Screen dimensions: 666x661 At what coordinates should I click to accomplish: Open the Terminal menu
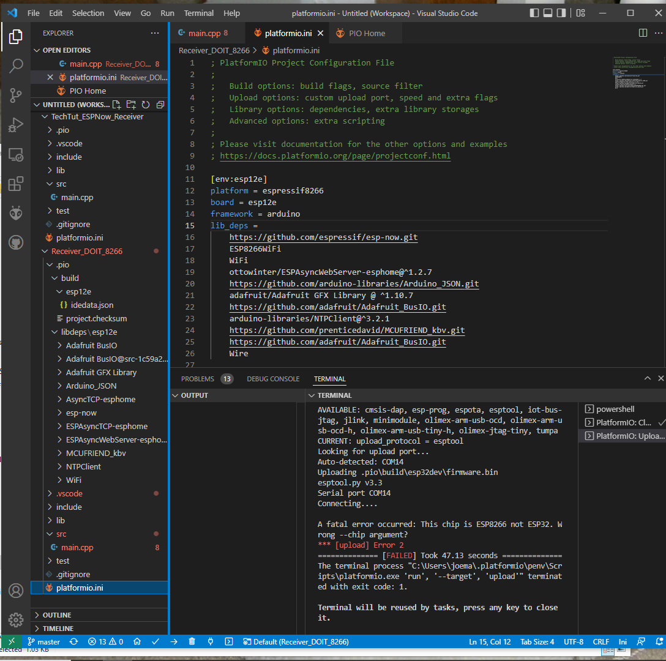point(198,13)
